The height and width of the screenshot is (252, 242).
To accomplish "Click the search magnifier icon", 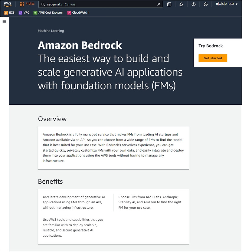I will click(43, 4).
